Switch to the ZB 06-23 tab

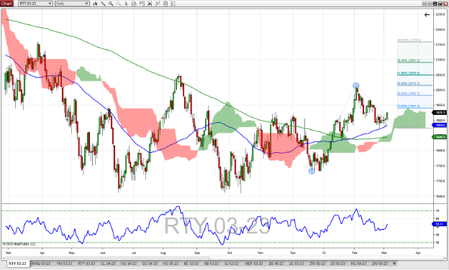pyautogui.click(x=276, y=264)
